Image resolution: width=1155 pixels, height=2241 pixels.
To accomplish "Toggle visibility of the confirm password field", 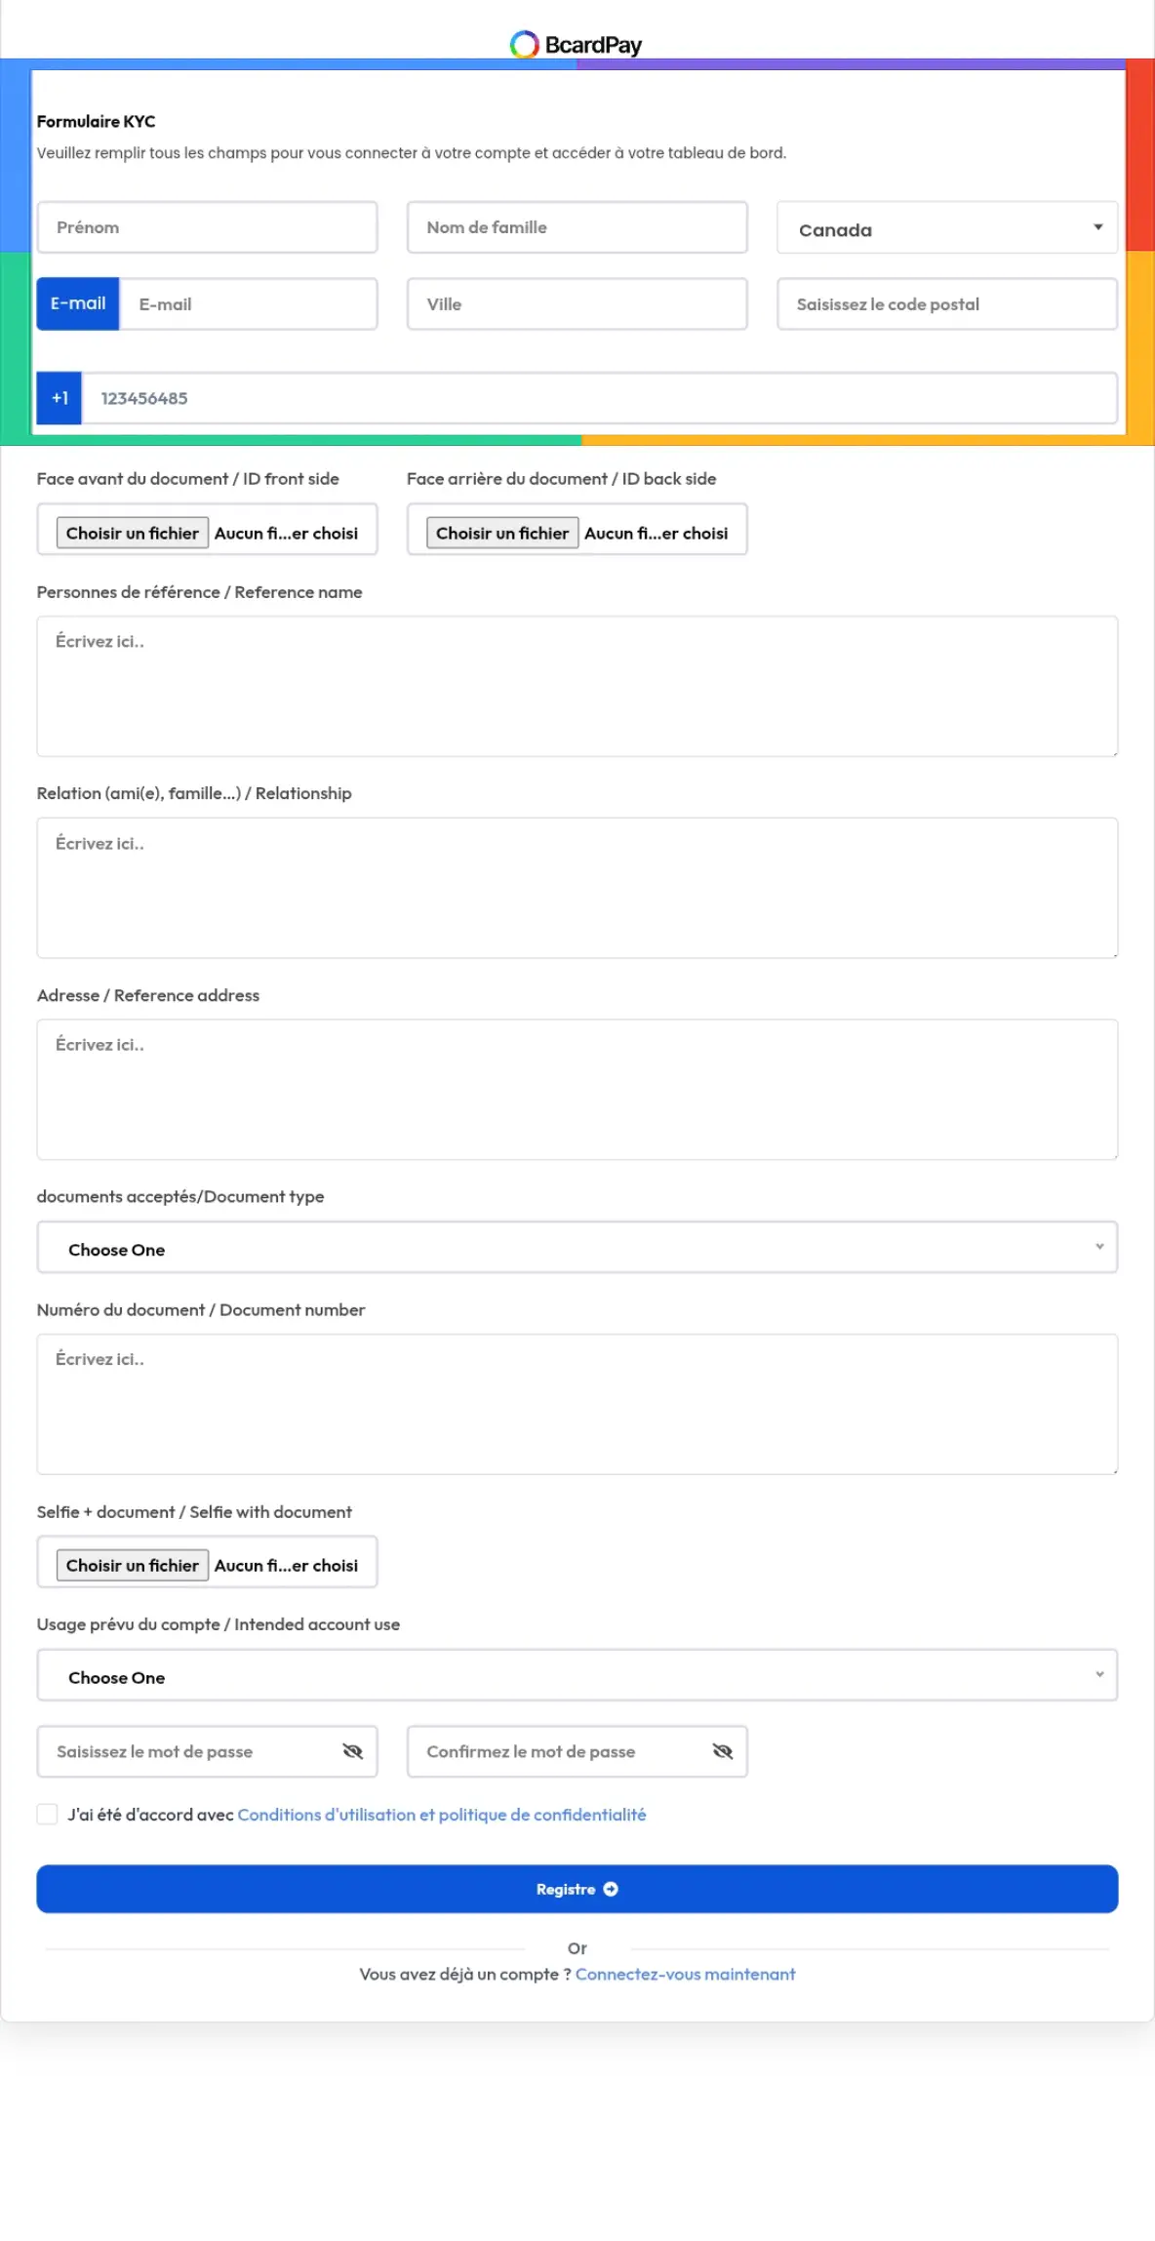I will (723, 1751).
